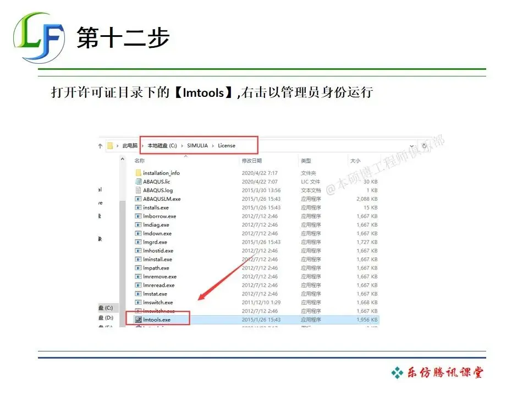The height and width of the screenshot is (396, 528).
Task: Sort by the 修改日期 column header
Action: (x=251, y=161)
